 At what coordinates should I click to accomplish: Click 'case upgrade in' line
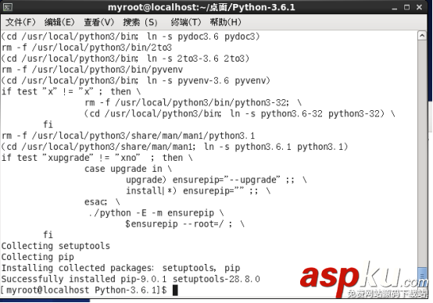pos(128,169)
